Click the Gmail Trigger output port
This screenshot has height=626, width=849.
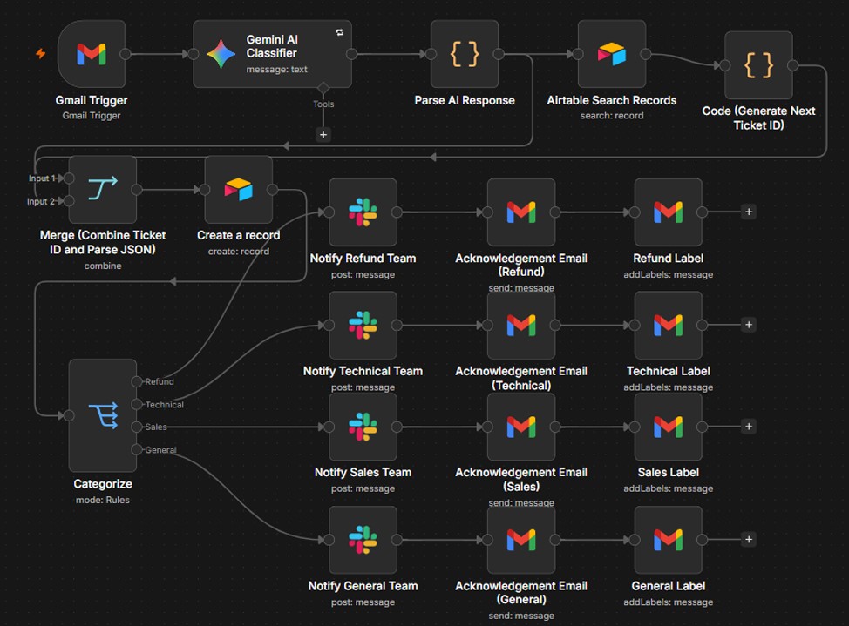pyautogui.click(x=126, y=54)
